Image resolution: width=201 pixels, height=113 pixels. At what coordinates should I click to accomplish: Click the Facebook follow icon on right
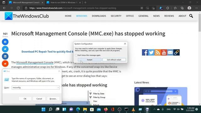pyautogui.click(x=145, y=52)
